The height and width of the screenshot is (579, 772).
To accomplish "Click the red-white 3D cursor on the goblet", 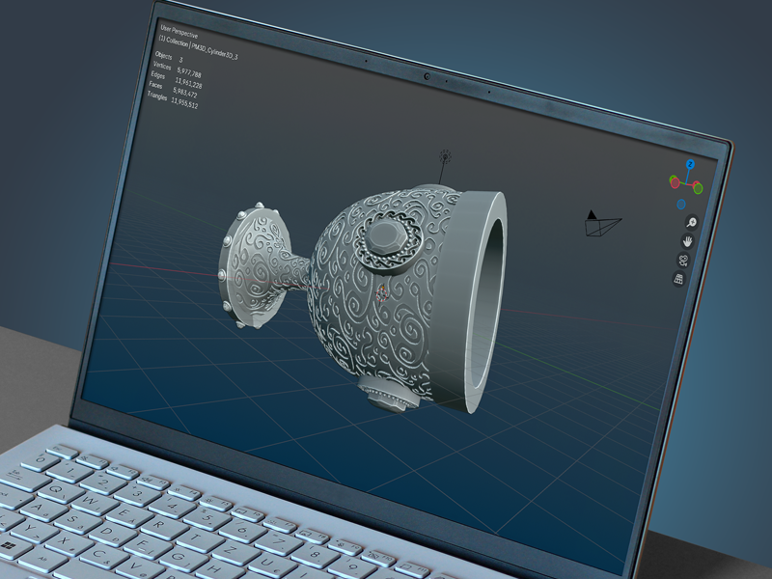I will (x=381, y=294).
